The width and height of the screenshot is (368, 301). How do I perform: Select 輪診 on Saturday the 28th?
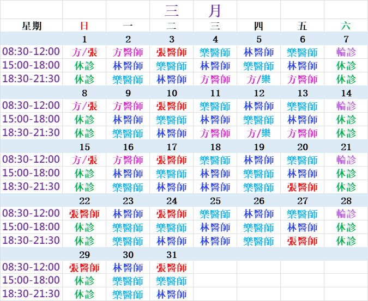pyautogui.click(x=346, y=214)
